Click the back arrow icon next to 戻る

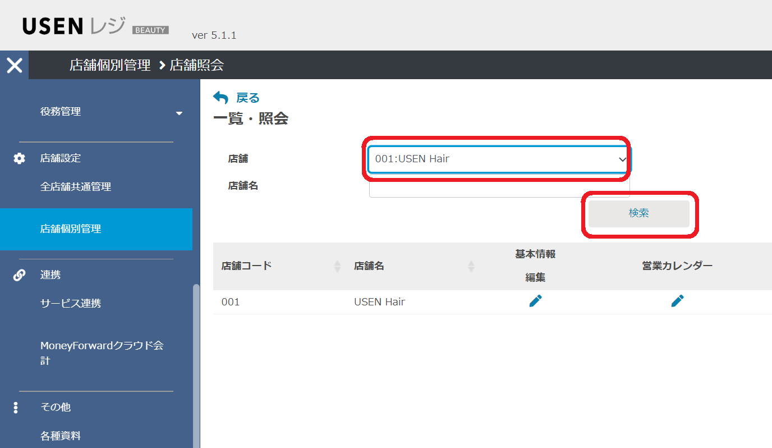[x=221, y=98]
